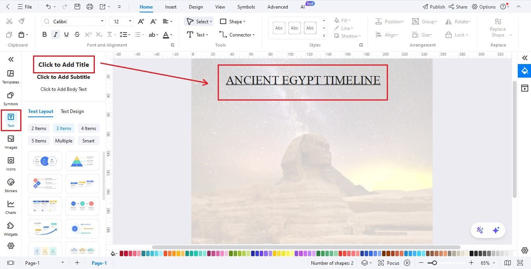
Task: Toggle bold formatting
Action: pos(44,34)
